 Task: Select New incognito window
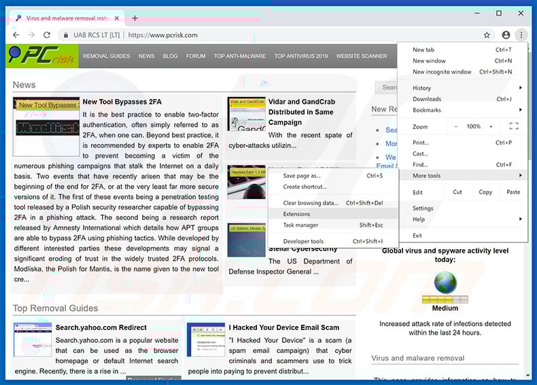[462, 71]
